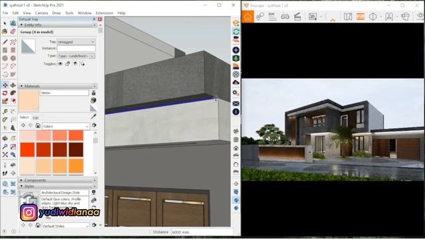The image size is (425, 239).
Task: Open Enscape settings gear icon
Action: point(236,93)
